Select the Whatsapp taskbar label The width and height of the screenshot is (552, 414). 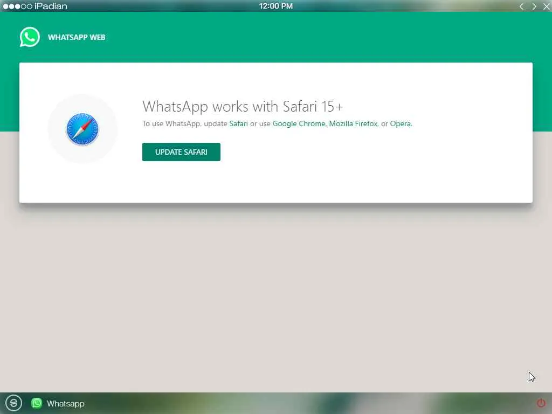click(x=65, y=403)
